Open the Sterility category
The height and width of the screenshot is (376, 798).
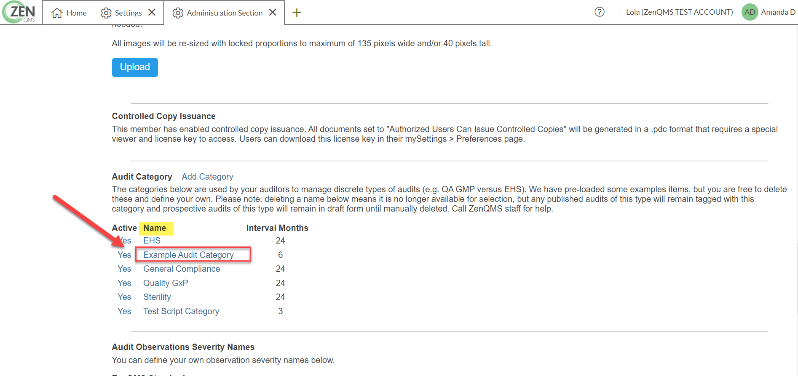tap(157, 297)
